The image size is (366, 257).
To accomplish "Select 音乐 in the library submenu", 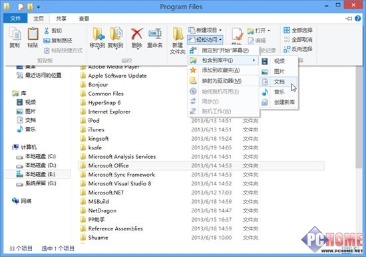I will click(x=279, y=92).
